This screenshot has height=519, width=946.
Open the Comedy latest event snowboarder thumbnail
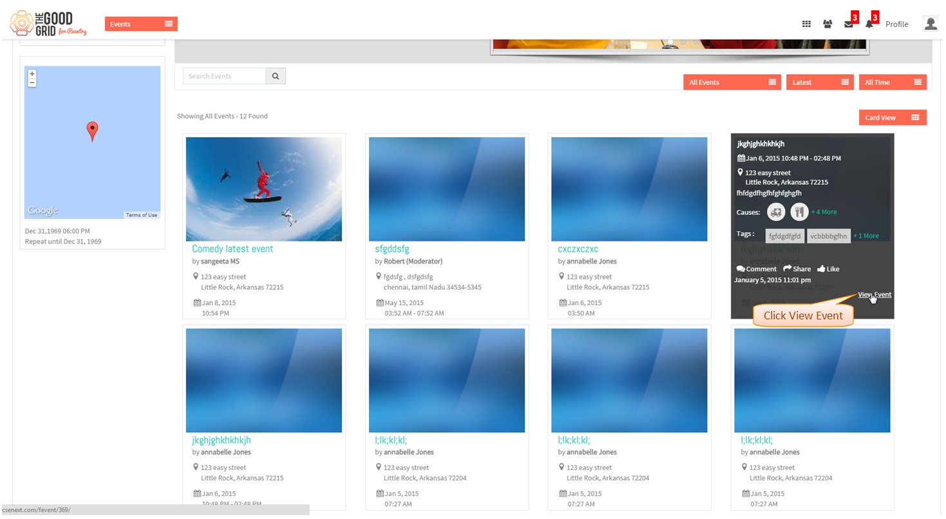[264, 189]
